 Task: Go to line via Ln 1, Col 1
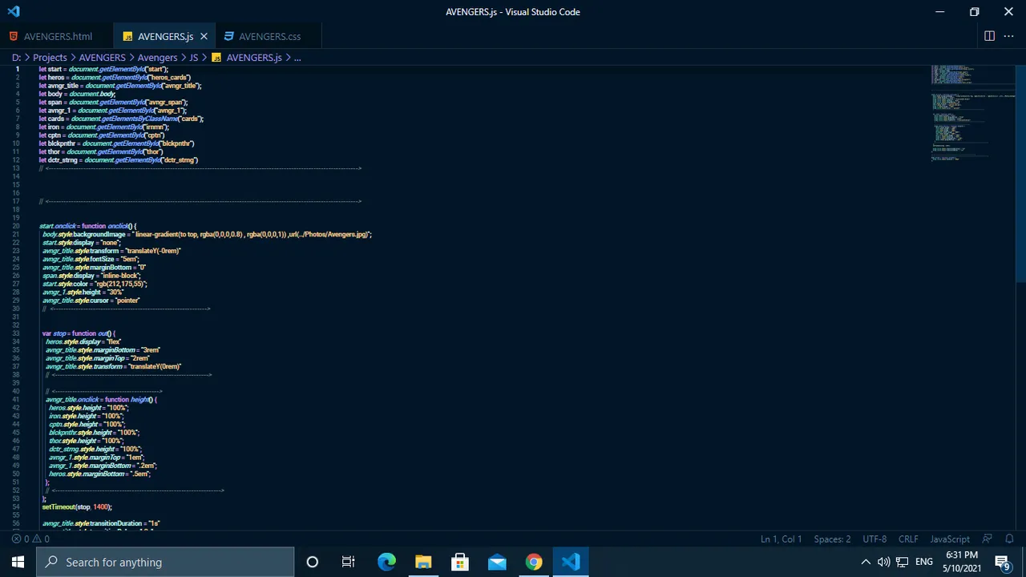tap(781, 539)
